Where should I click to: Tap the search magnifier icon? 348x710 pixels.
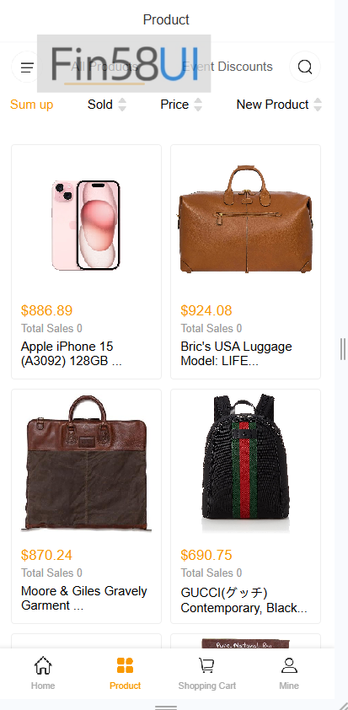pyautogui.click(x=305, y=67)
